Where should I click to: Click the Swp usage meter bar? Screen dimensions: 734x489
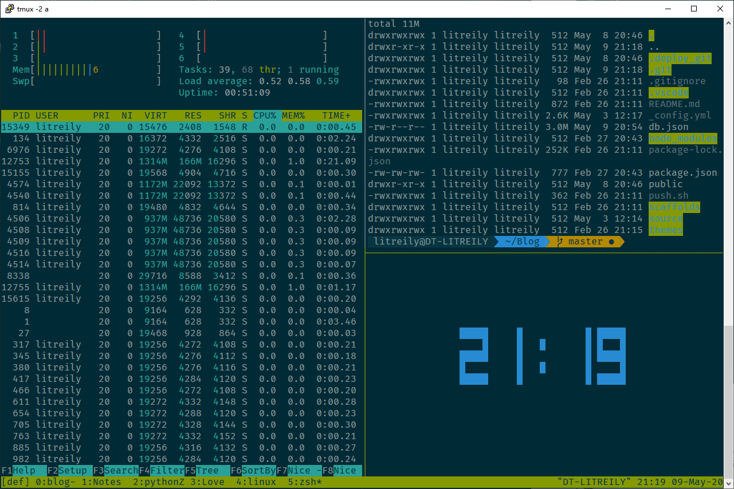(x=87, y=81)
